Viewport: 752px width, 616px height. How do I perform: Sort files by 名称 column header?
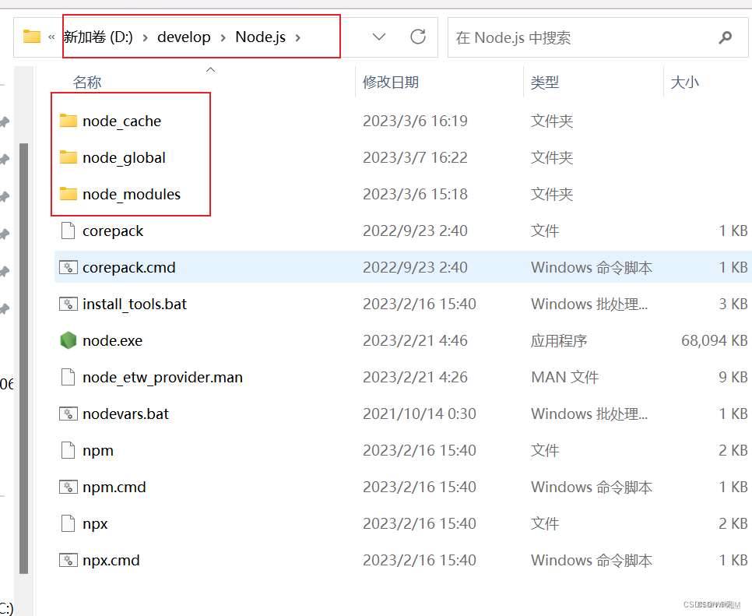[87, 82]
